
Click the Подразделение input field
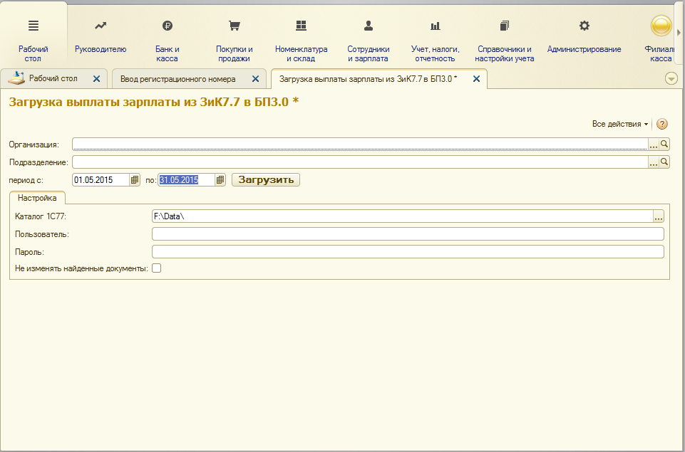360,162
